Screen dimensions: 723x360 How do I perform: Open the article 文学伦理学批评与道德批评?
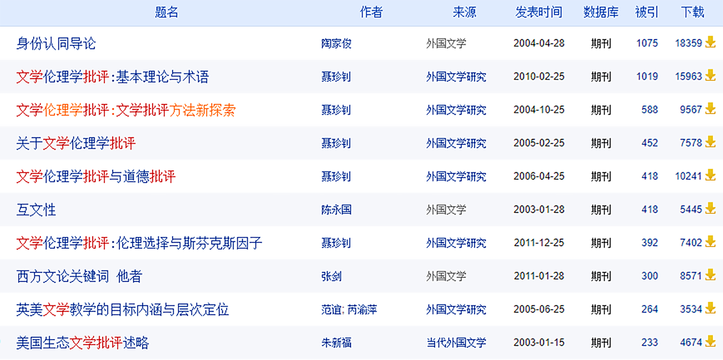(x=96, y=176)
